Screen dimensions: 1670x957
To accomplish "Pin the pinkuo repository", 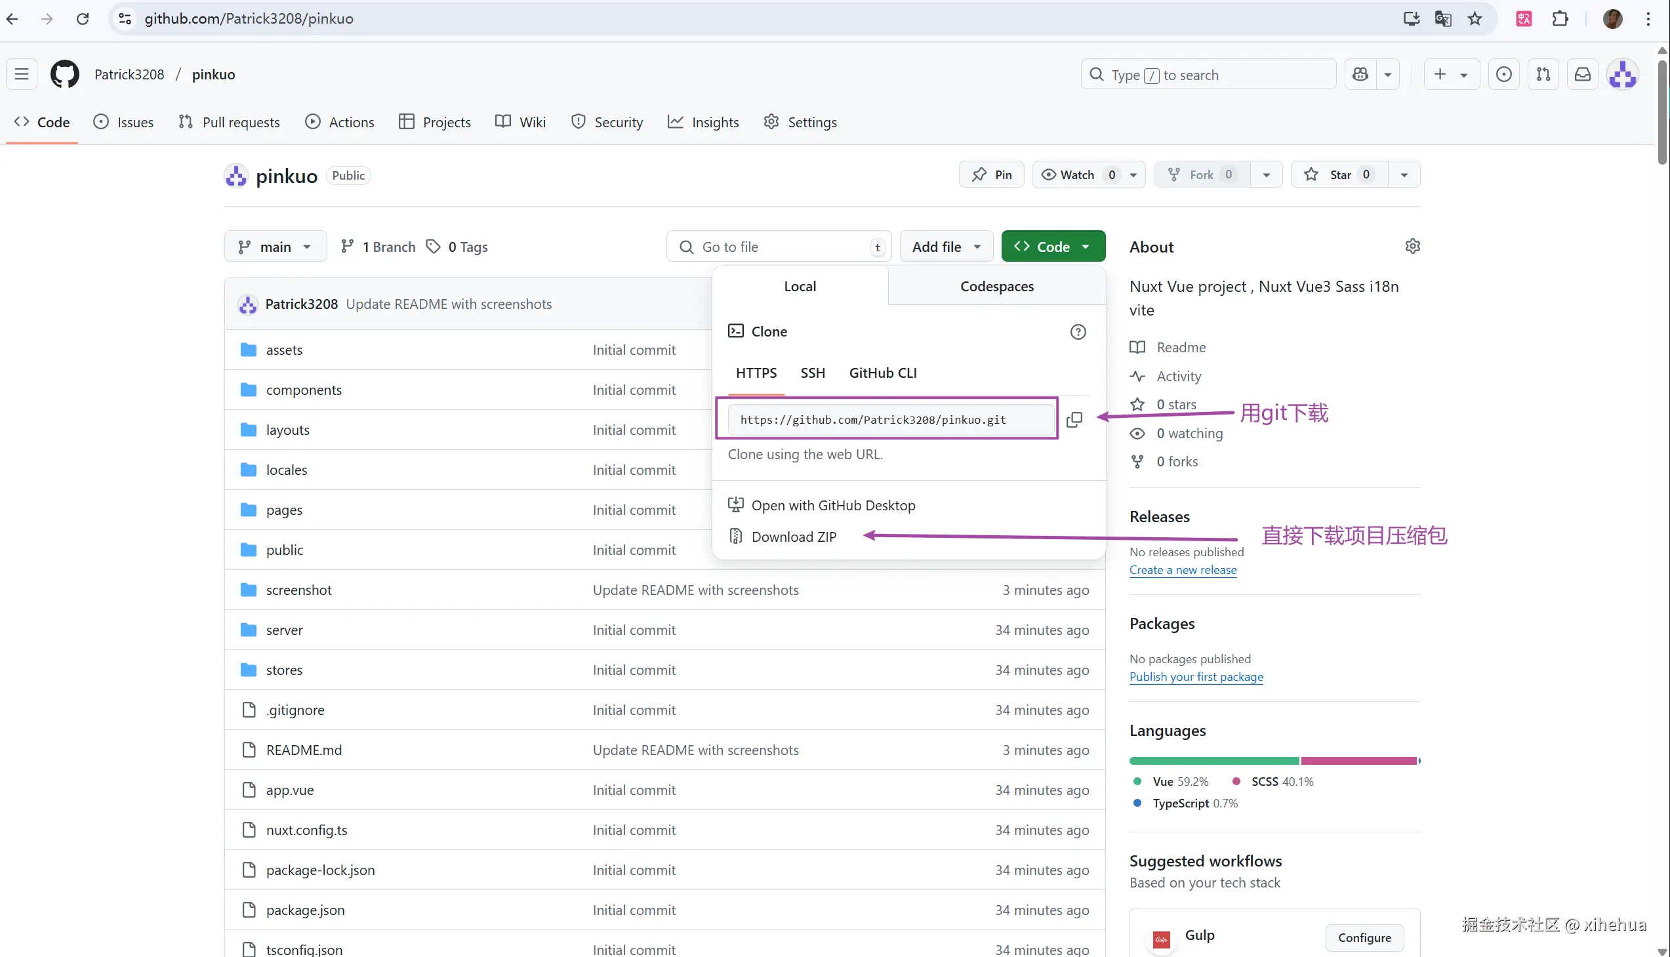I will click(991, 175).
